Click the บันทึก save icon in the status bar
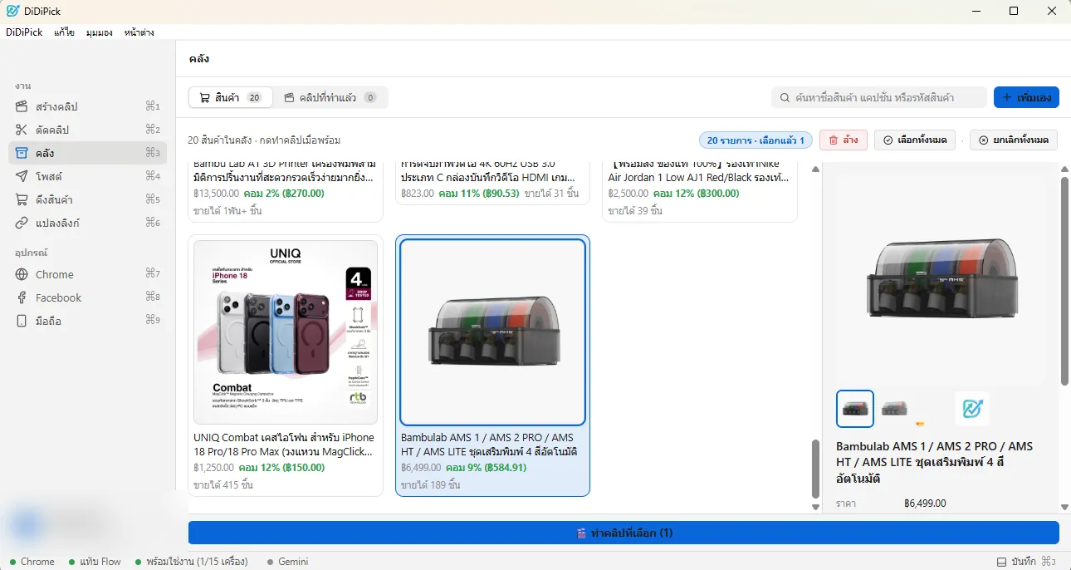 pos(1002,562)
